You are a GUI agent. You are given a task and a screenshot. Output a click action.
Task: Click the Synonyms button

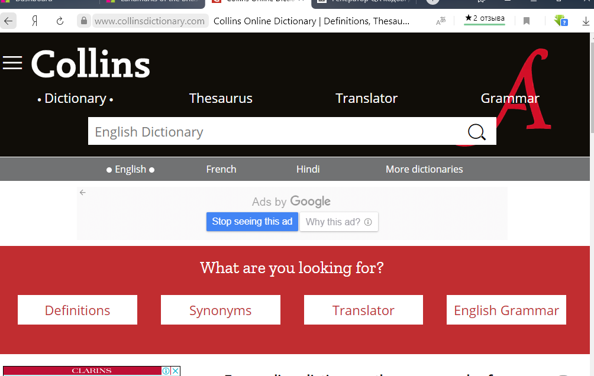click(x=220, y=310)
